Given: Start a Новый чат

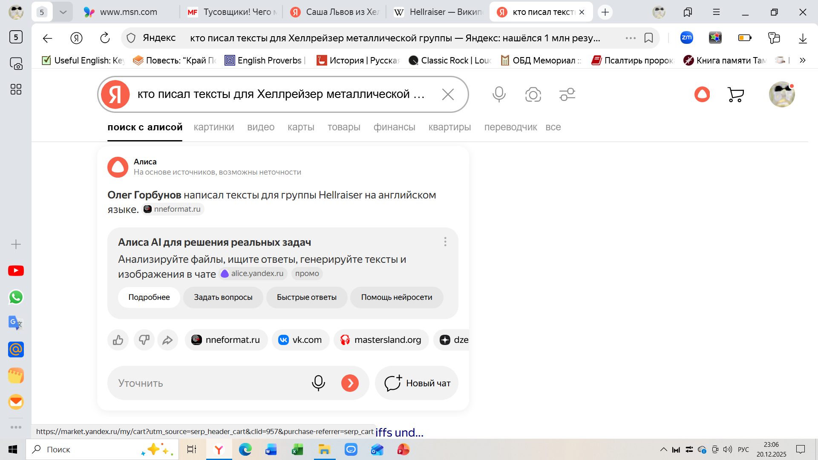Looking at the screenshot, I should (417, 383).
